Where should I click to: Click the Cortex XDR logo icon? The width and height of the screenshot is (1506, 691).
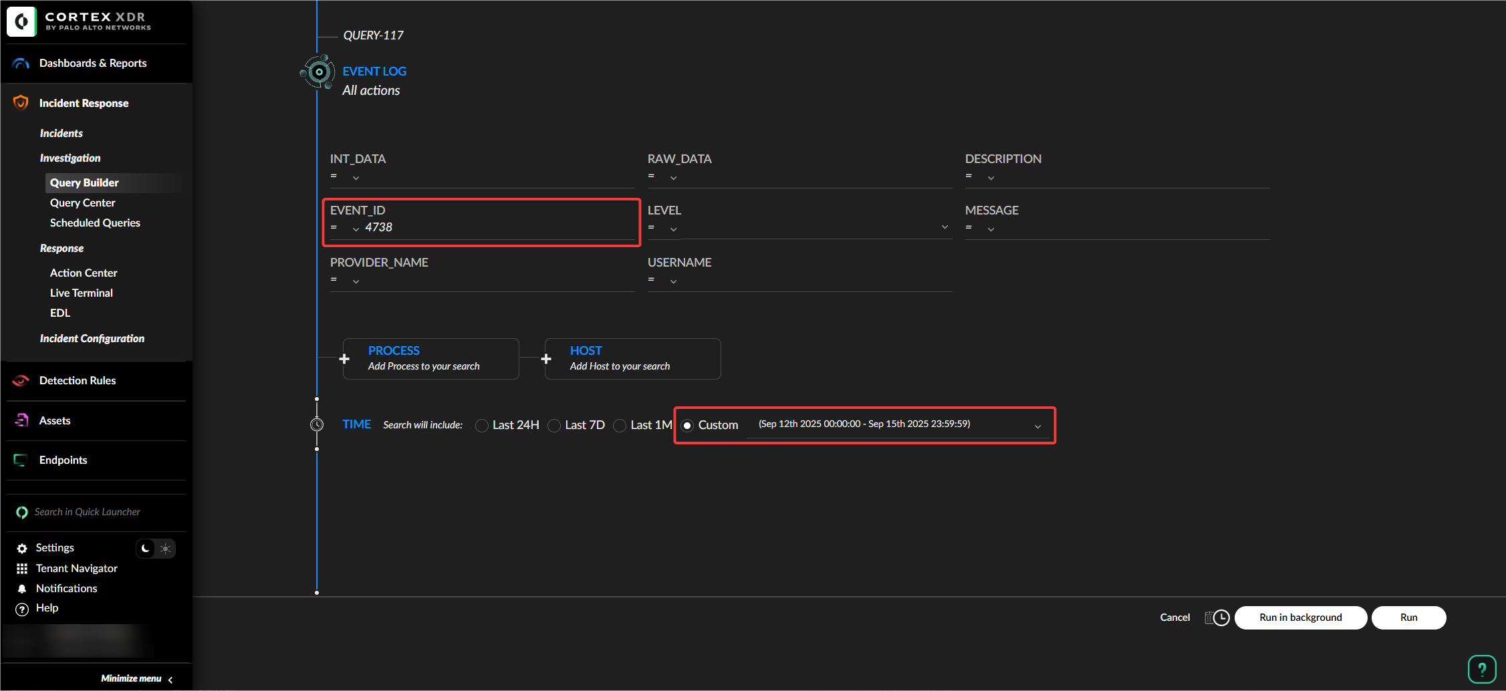21,21
